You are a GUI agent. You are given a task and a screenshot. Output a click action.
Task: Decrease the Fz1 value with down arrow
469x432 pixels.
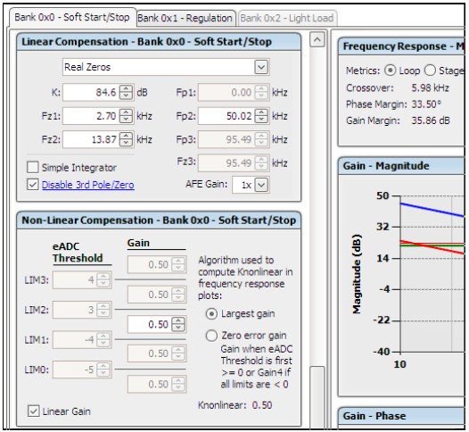[127, 119]
